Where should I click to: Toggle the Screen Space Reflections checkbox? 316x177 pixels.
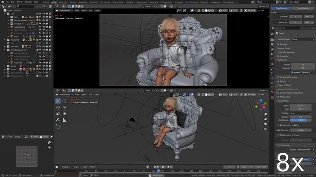point(278,93)
